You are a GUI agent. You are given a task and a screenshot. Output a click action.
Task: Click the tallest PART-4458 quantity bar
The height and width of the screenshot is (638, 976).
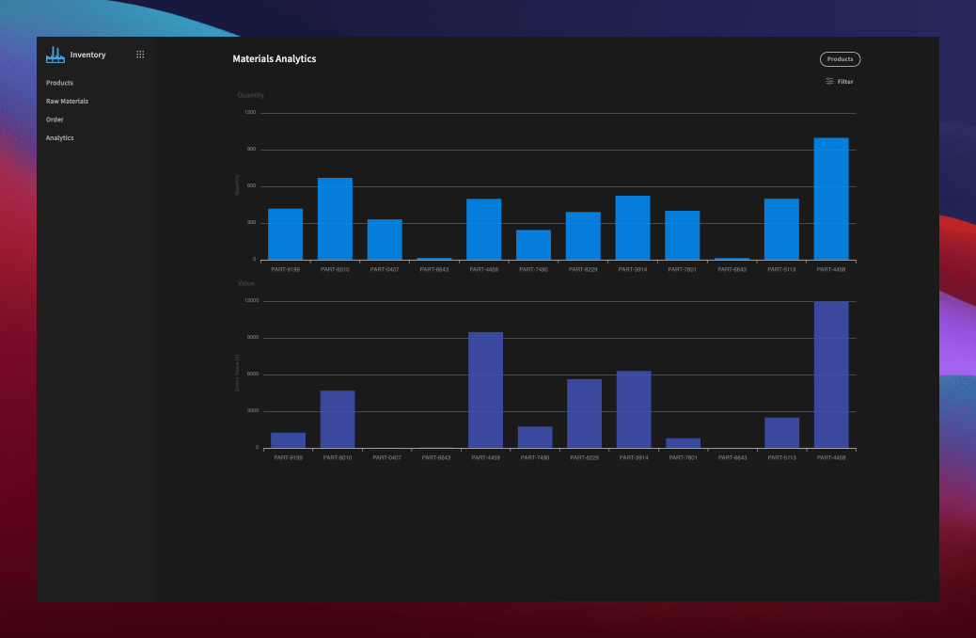[x=831, y=198]
